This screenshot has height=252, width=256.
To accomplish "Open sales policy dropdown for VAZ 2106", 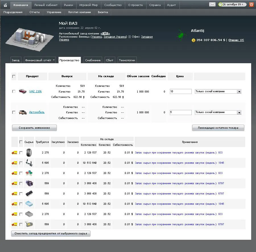I will (239, 91).
